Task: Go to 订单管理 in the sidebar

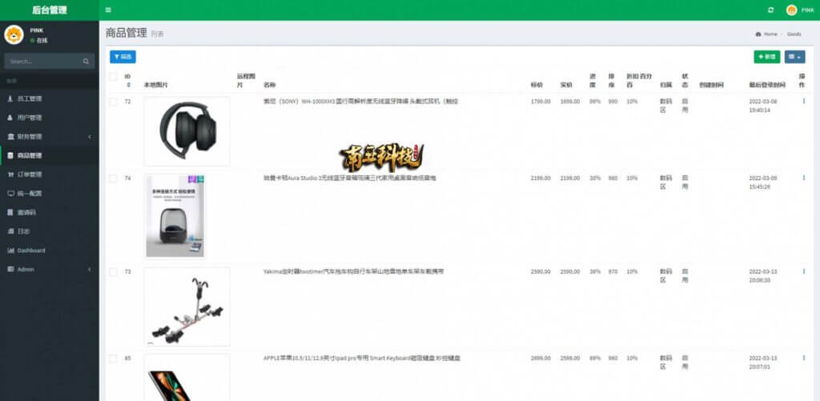Action: [x=49, y=174]
